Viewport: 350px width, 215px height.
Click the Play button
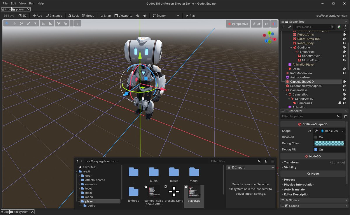click(x=190, y=16)
